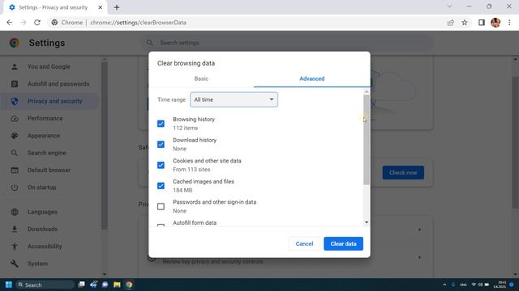Click the '112 items' text
Image resolution: width=519 pixels, height=291 pixels.
186,128
